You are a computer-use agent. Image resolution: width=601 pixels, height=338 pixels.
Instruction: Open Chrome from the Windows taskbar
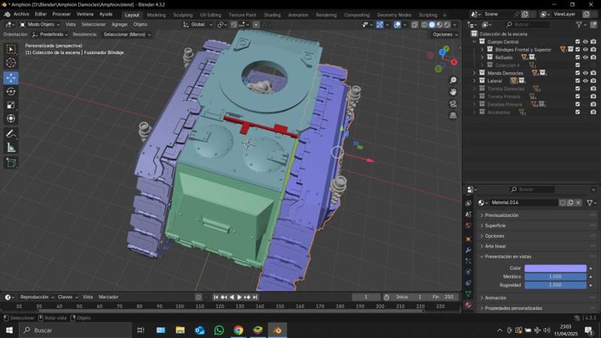pos(238,330)
